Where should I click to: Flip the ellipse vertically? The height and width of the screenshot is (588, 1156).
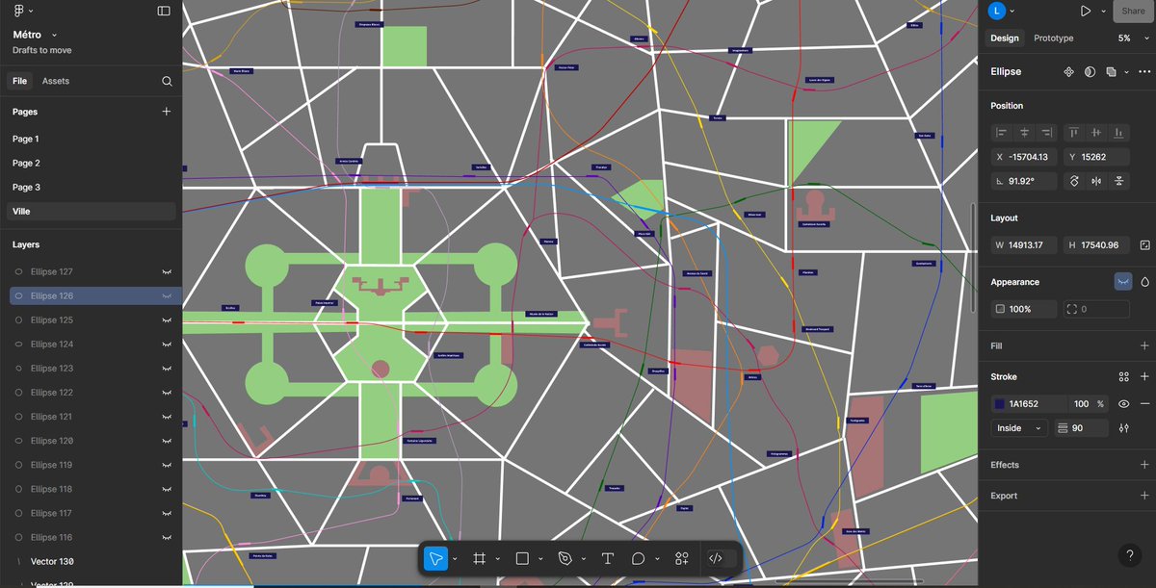pos(1119,181)
